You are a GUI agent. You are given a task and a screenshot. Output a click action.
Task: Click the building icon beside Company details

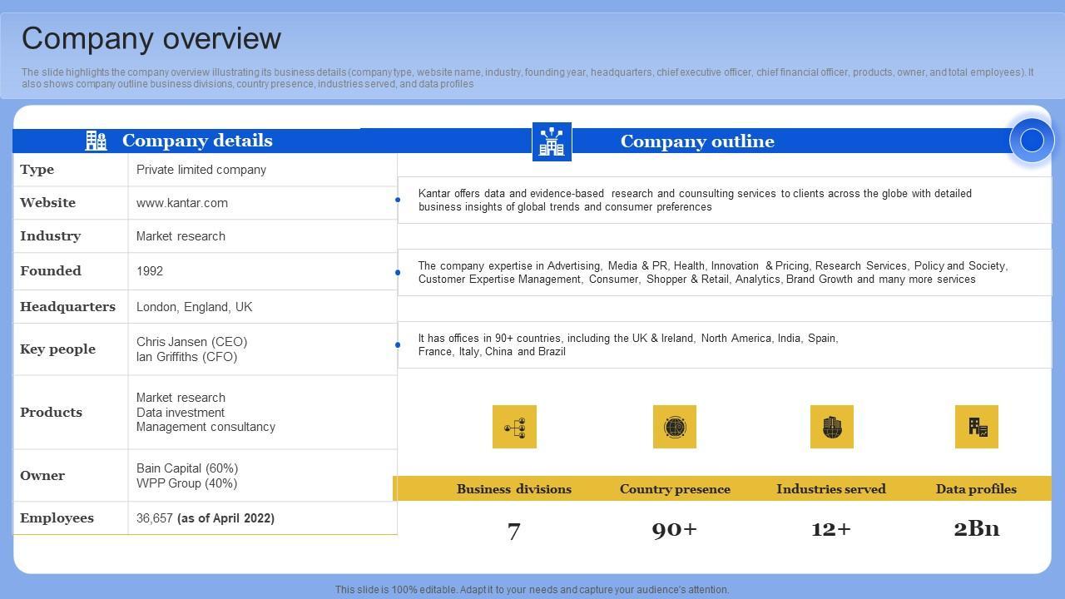coord(96,141)
